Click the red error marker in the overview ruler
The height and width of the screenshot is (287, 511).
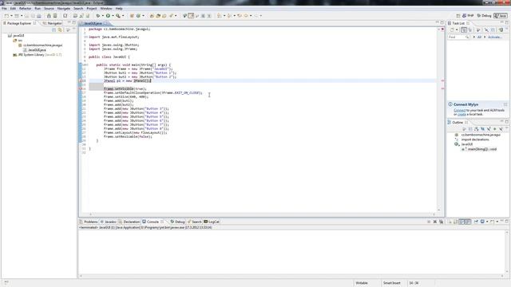pyautogui.click(x=442, y=29)
